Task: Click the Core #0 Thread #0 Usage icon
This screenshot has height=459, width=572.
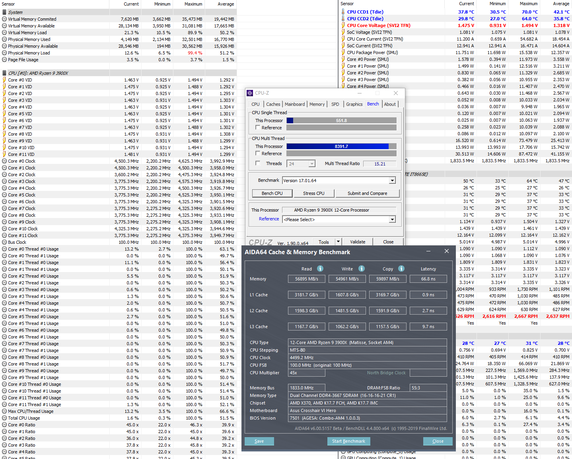Action: coord(4,249)
